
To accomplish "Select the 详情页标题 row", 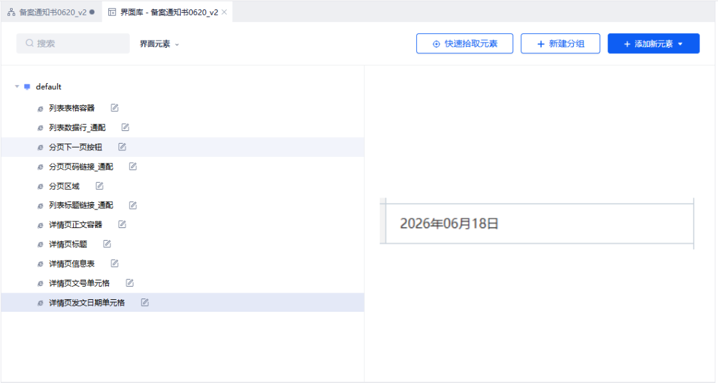I will point(182,244).
